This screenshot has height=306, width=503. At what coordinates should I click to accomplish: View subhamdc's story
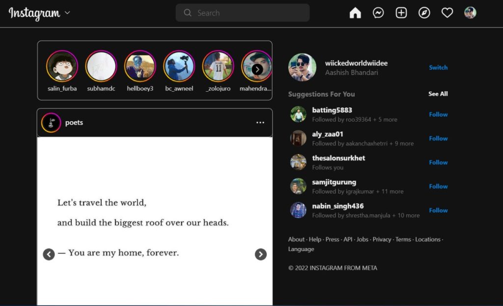coord(101,66)
